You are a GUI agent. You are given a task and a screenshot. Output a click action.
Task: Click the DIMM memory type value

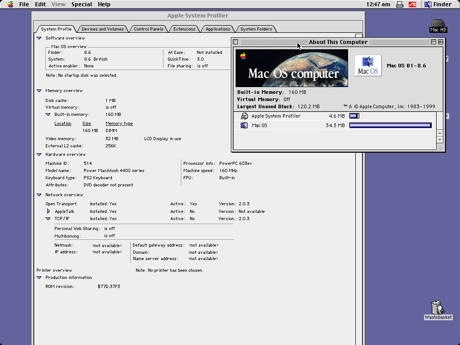click(x=111, y=131)
